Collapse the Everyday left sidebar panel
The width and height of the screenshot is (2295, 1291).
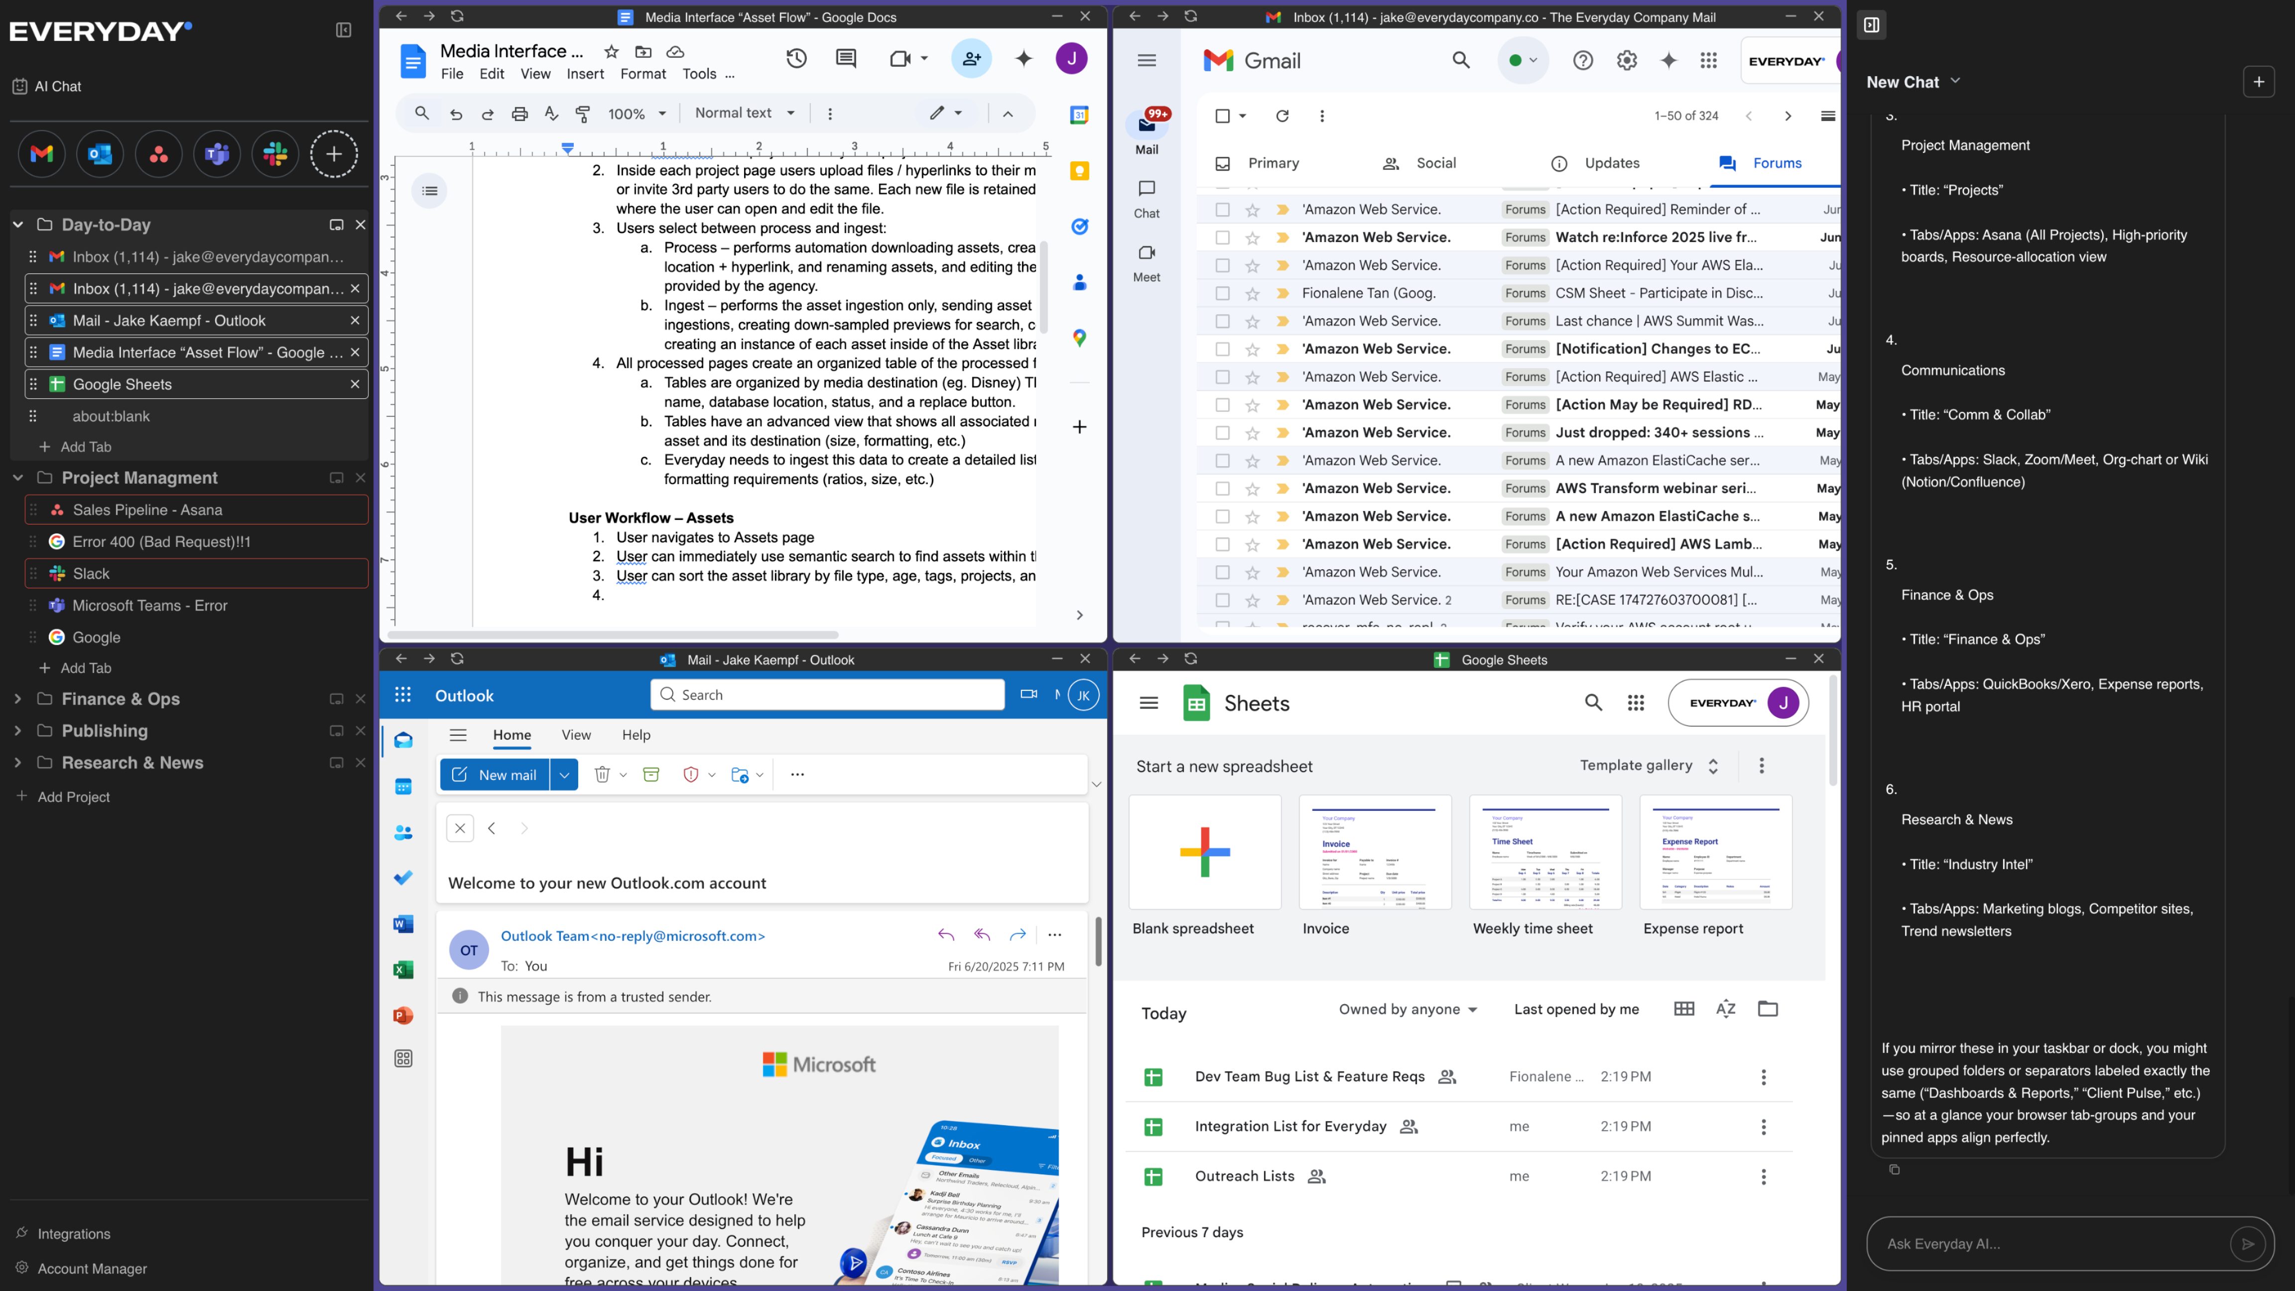point(343,30)
